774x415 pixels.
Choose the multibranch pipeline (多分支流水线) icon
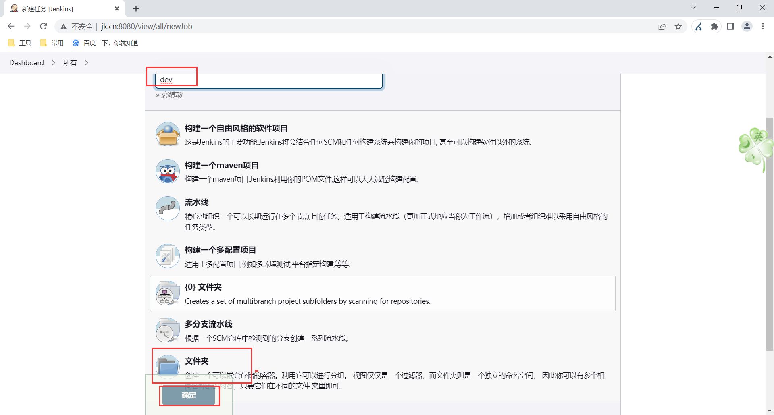click(x=168, y=330)
